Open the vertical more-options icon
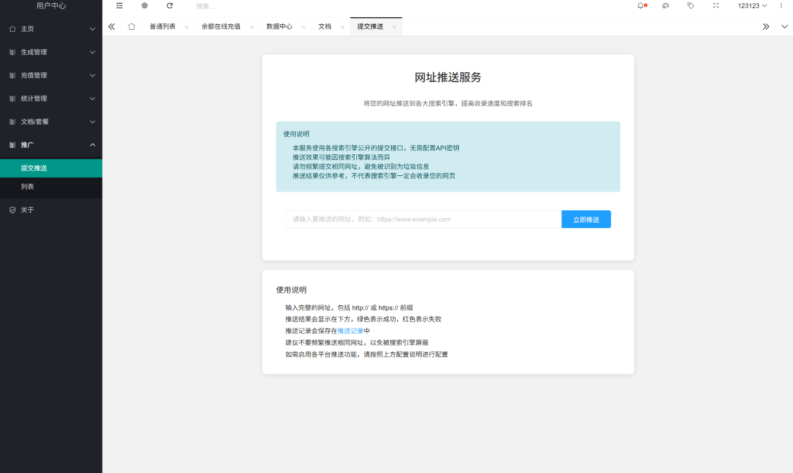The height and width of the screenshot is (473, 793). tap(781, 6)
